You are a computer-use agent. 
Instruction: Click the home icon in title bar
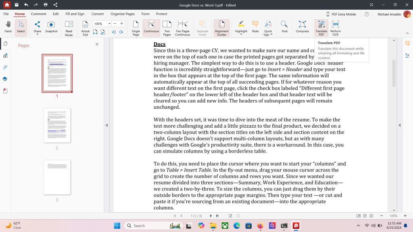[7, 5]
